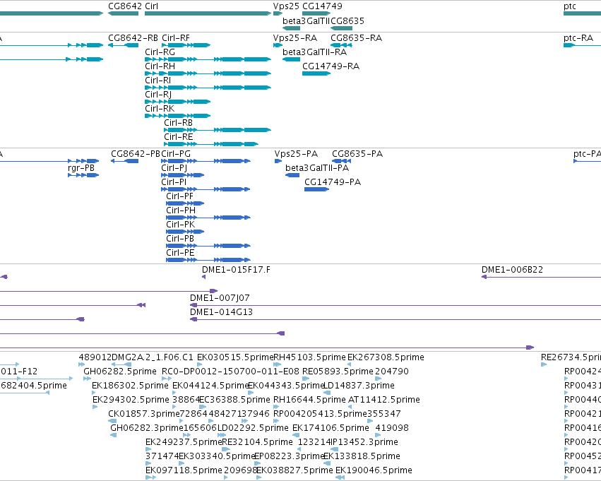Select the CG8642-PB protein label
This screenshot has height=481, width=601.
click(136, 154)
